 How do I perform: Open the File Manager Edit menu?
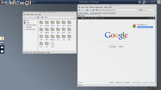[28, 14]
